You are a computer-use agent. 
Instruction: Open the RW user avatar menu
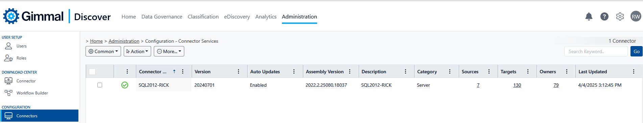[x=636, y=16]
